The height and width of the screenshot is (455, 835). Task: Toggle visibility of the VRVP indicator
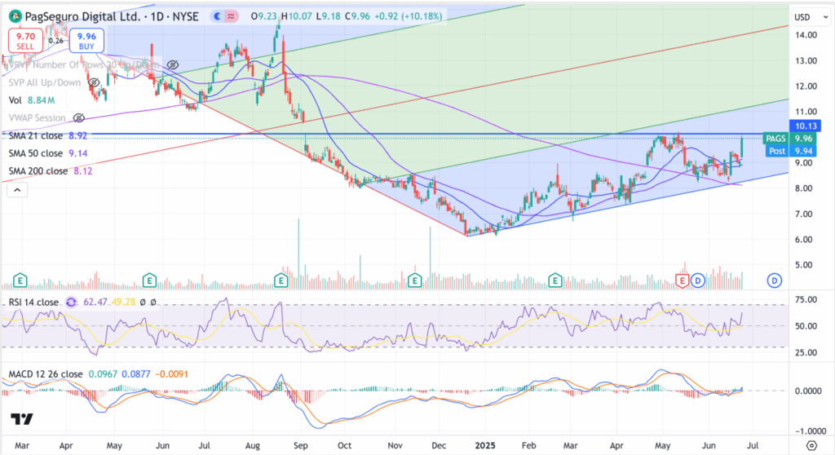pos(173,65)
